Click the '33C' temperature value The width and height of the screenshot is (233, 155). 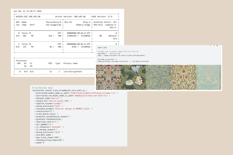tap(25, 47)
